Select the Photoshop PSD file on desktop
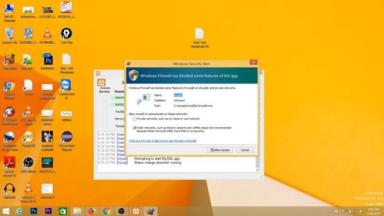 (47, 61)
